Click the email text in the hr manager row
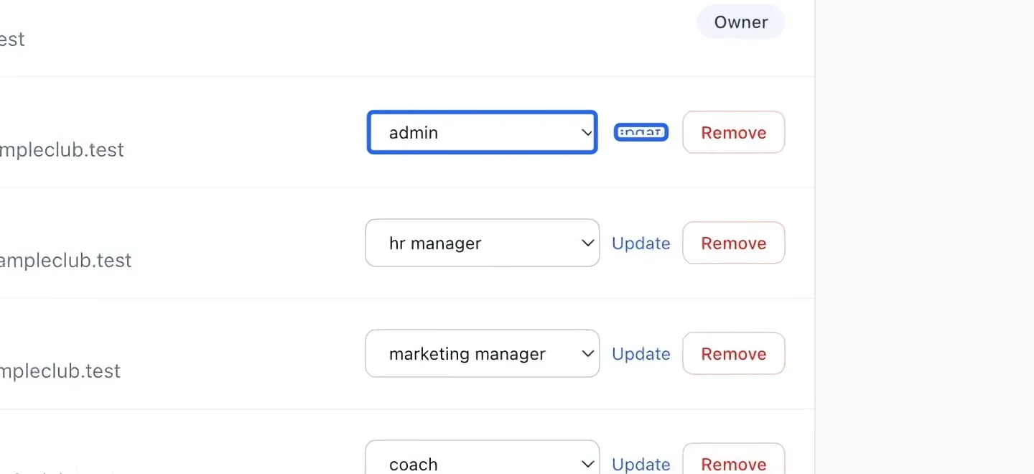This screenshot has width=1034, height=474. click(x=65, y=261)
